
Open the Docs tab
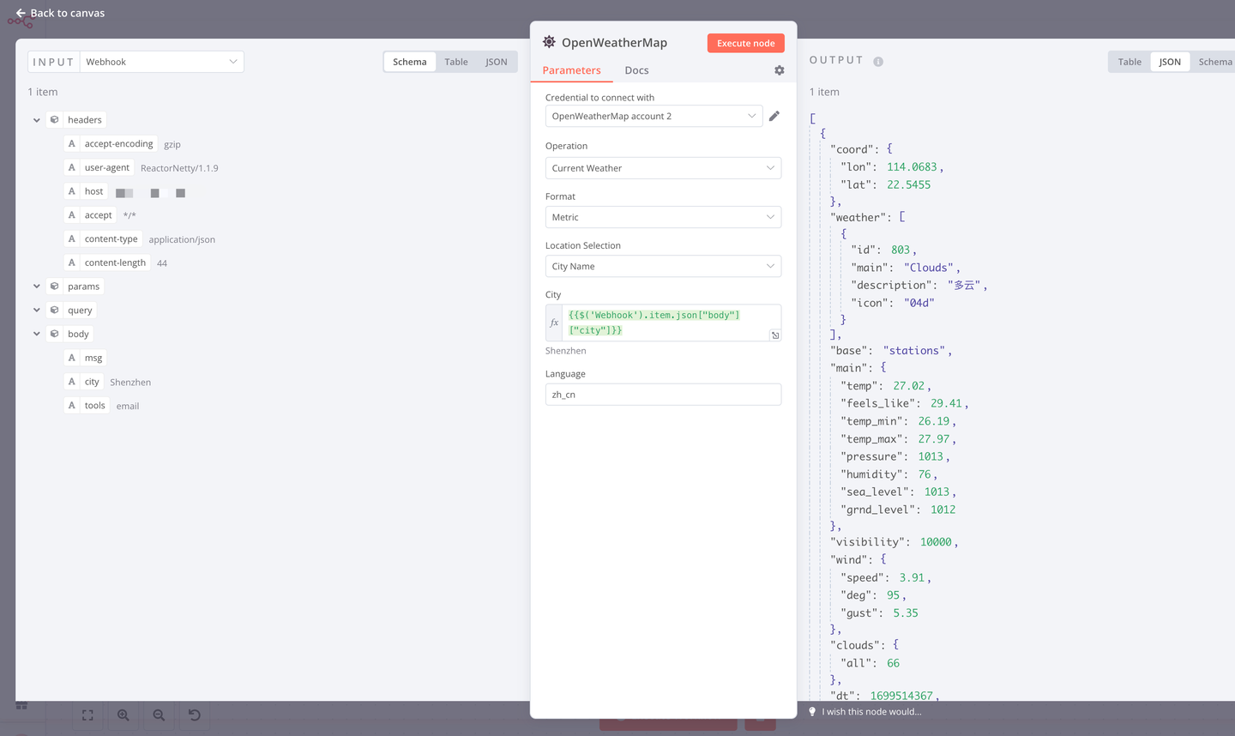pyautogui.click(x=636, y=70)
